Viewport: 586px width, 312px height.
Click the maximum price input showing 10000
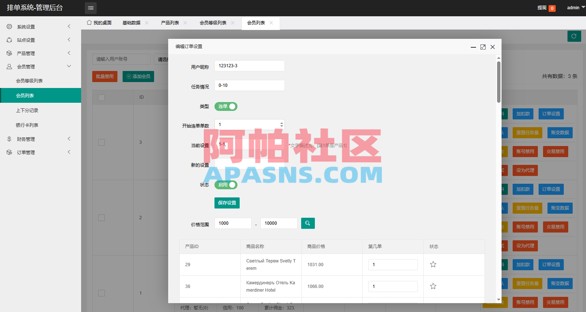(279, 223)
